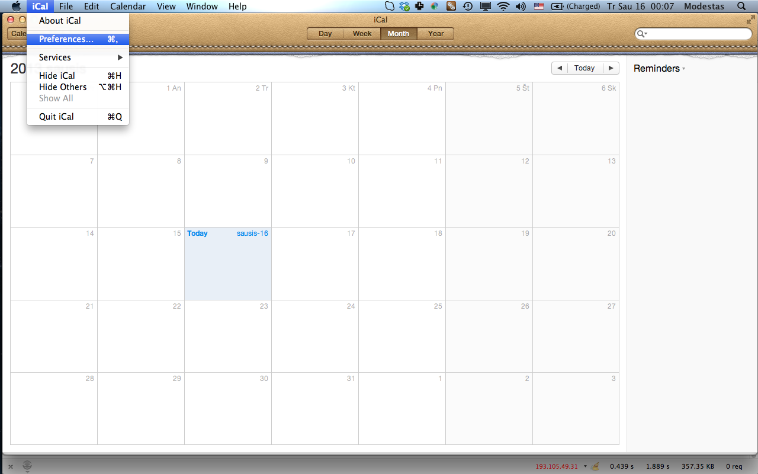Select today's cell sausis-16

coord(228,264)
